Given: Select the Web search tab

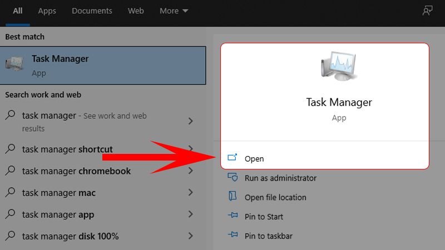Looking at the screenshot, I should click(x=136, y=11).
